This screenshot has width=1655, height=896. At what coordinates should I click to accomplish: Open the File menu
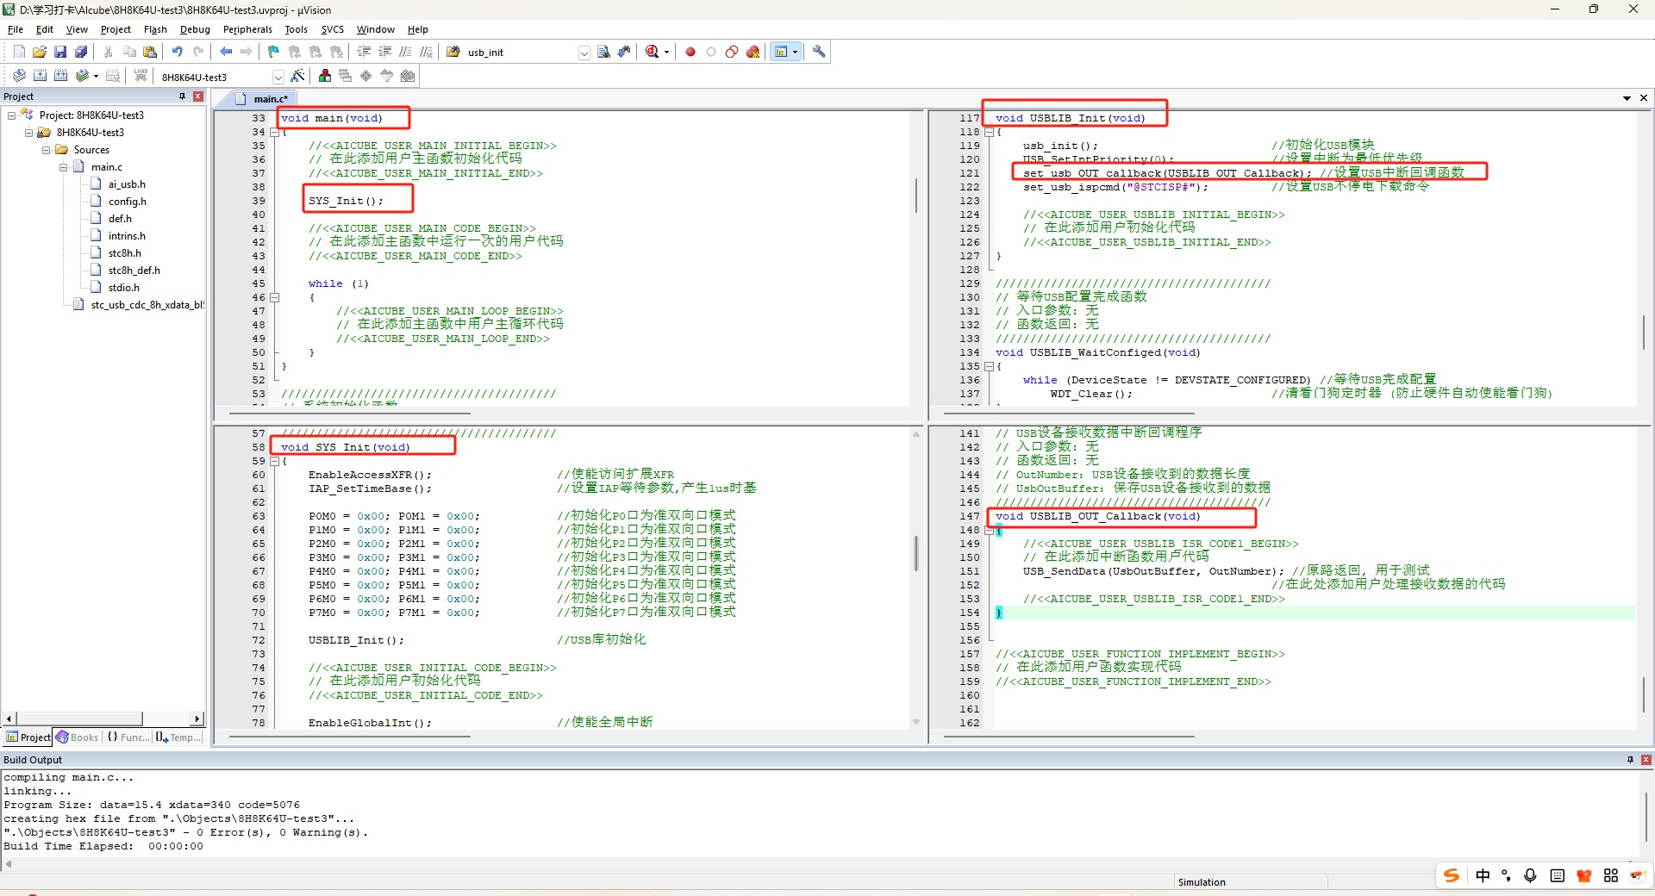pyautogui.click(x=16, y=29)
